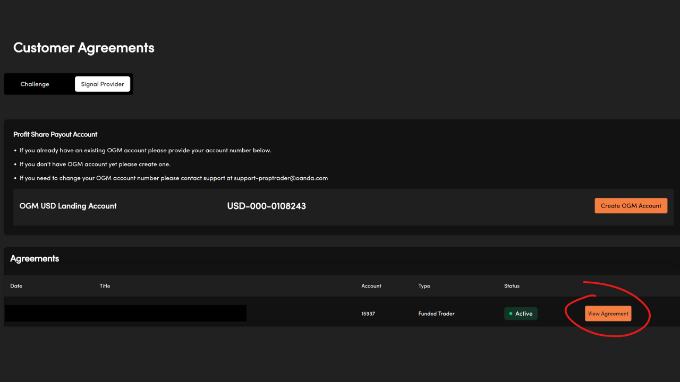Click the redacted agreement title bar

pos(125,313)
